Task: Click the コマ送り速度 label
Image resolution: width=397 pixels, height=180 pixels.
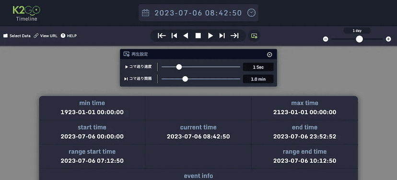Action: pyautogui.click(x=140, y=67)
